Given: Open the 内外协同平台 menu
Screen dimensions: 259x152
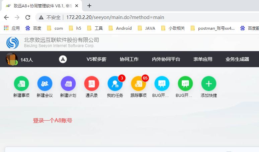Looking at the screenshot, I should click(166, 59).
